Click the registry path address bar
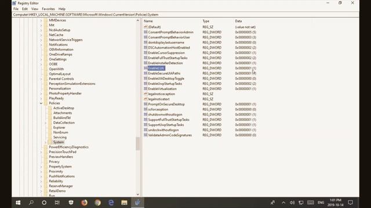Viewport: 371px width, 208px height. [x=185, y=14]
